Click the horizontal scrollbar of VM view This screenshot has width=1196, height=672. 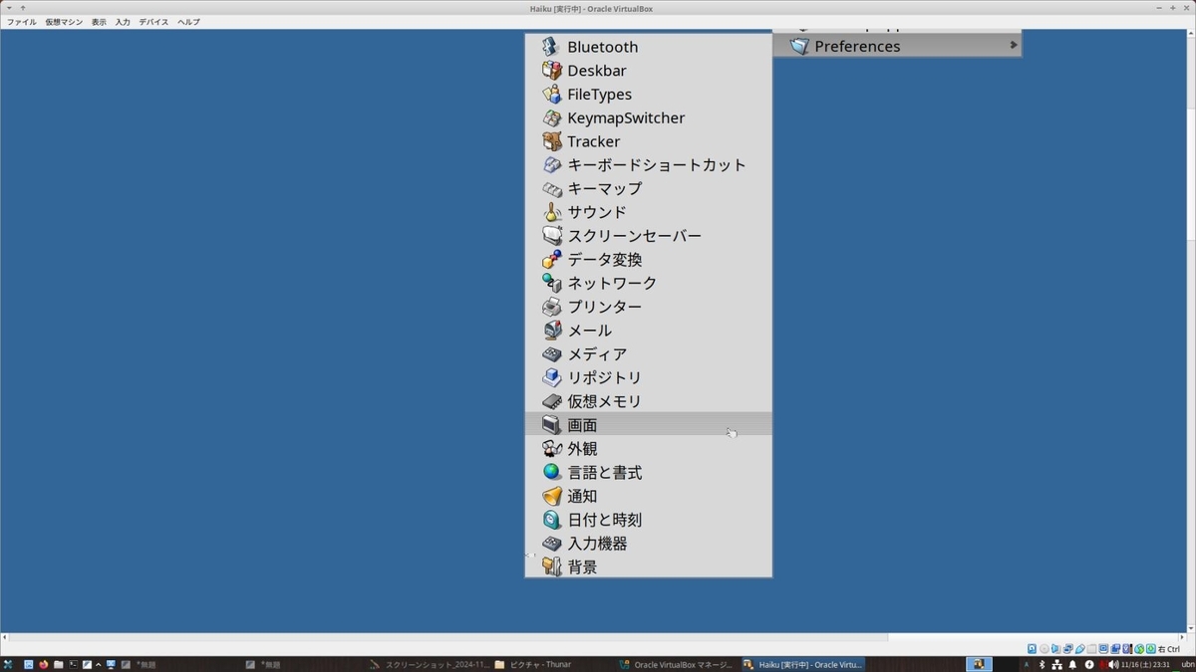pyautogui.click(x=448, y=637)
